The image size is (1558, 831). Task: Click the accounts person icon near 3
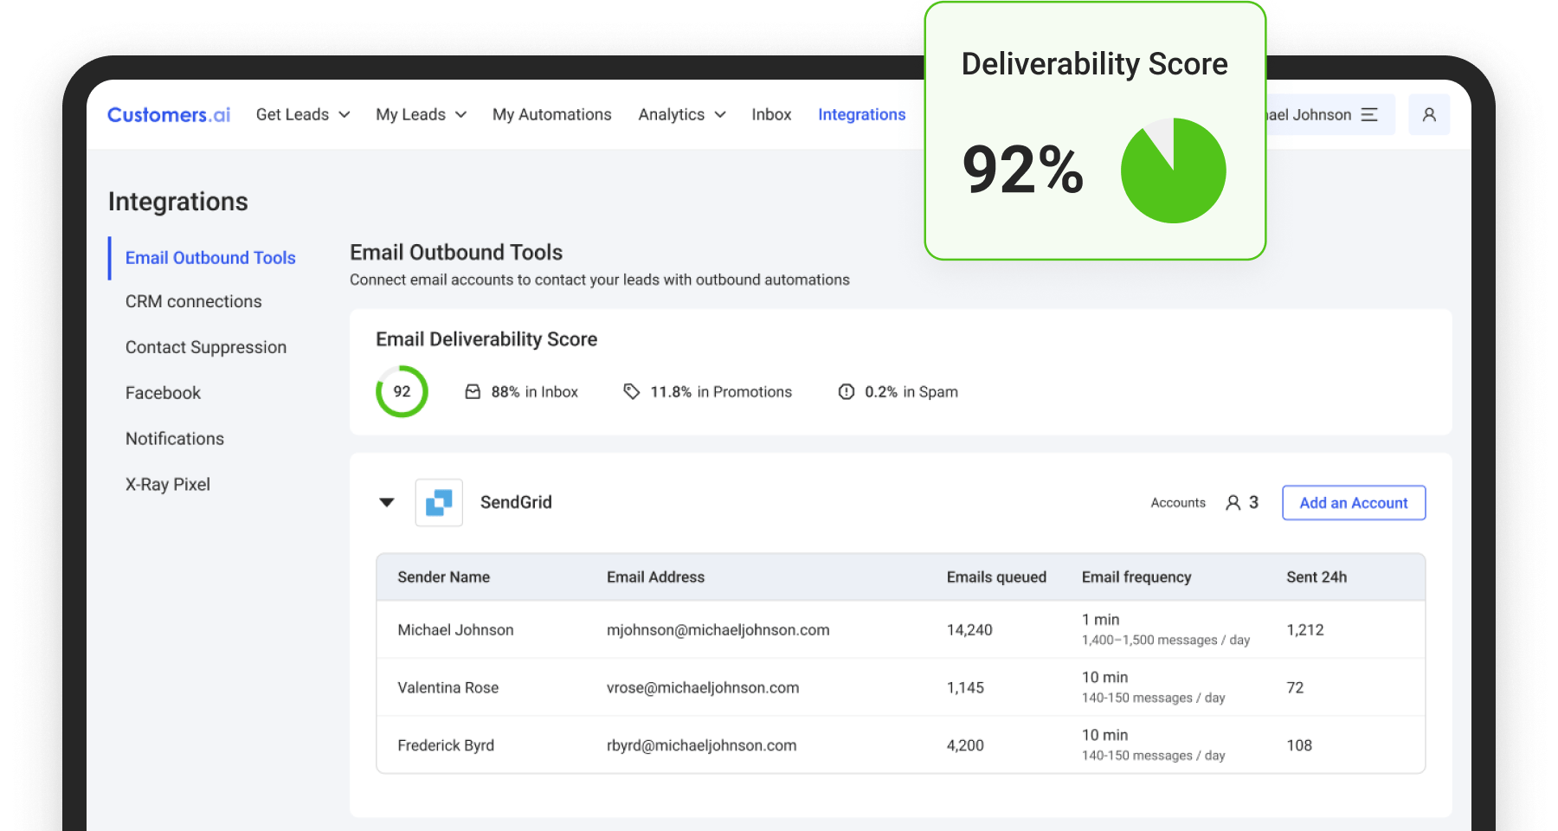tap(1233, 503)
